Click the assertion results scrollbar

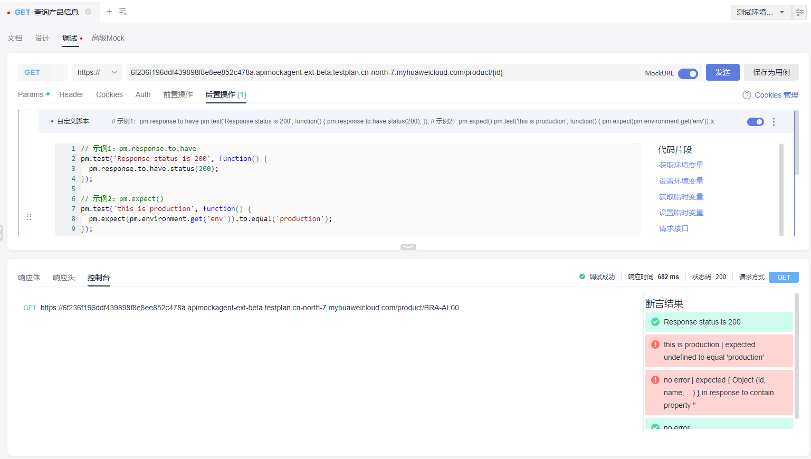point(796,359)
